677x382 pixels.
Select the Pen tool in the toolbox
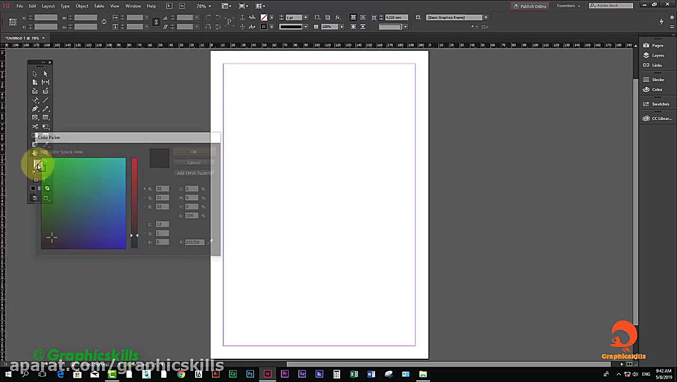[35, 108]
